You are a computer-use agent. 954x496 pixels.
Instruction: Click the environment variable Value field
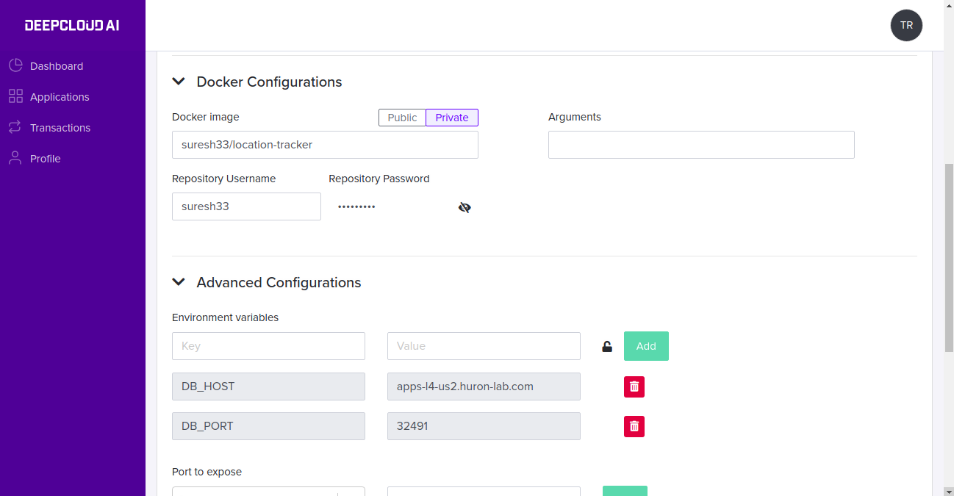[484, 346]
